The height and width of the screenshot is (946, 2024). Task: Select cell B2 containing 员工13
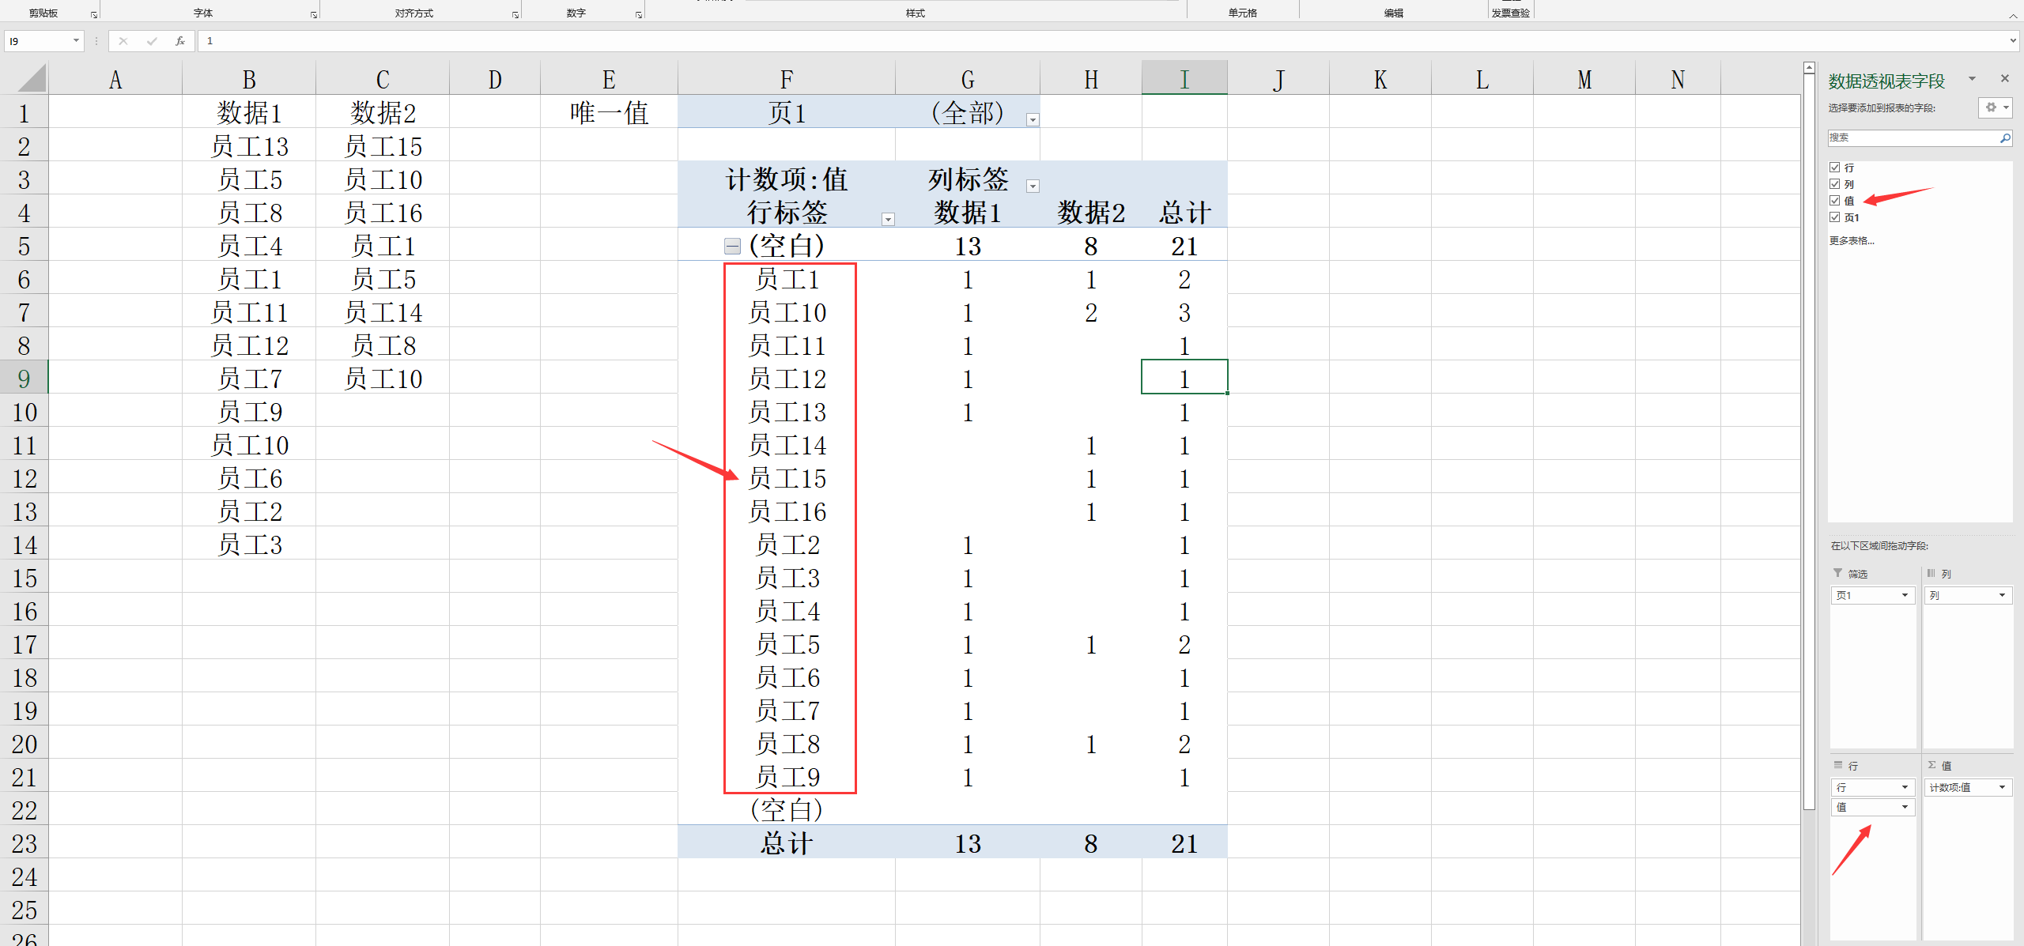click(249, 146)
